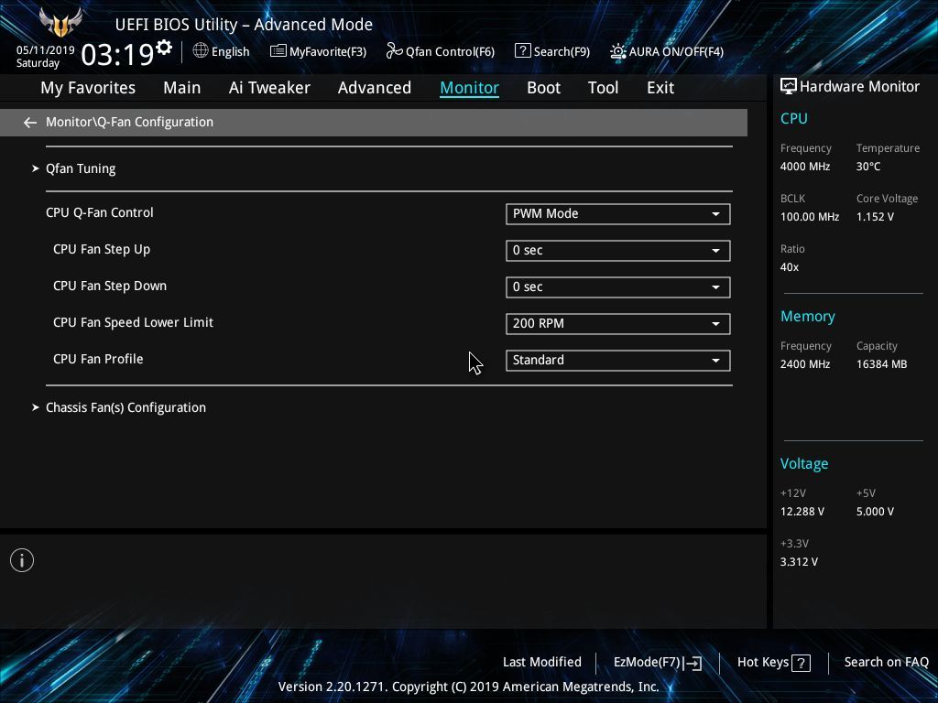The height and width of the screenshot is (703, 938).
Task: Click Last Modified button
Action: click(x=542, y=663)
